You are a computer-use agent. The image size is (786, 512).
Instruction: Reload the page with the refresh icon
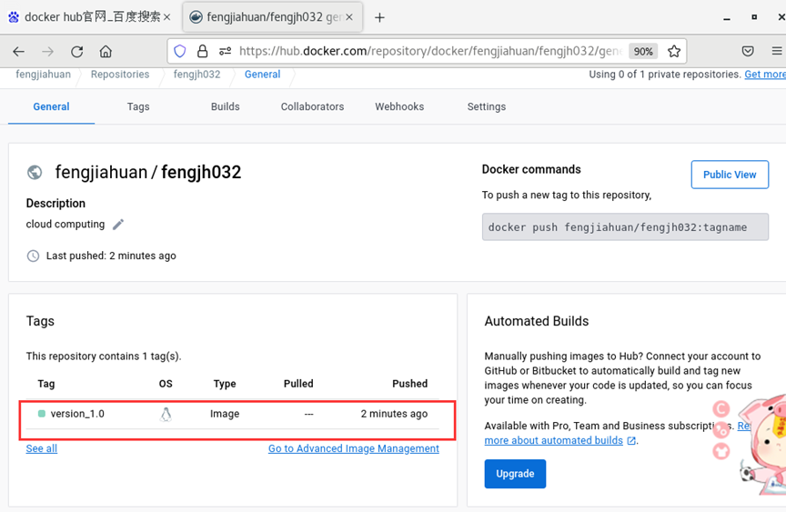[x=76, y=51]
